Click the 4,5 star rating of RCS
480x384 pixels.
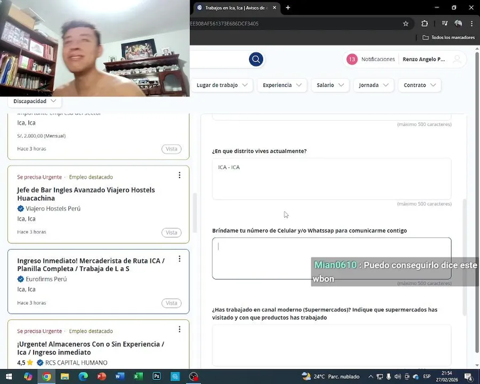click(x=25, y=363)
